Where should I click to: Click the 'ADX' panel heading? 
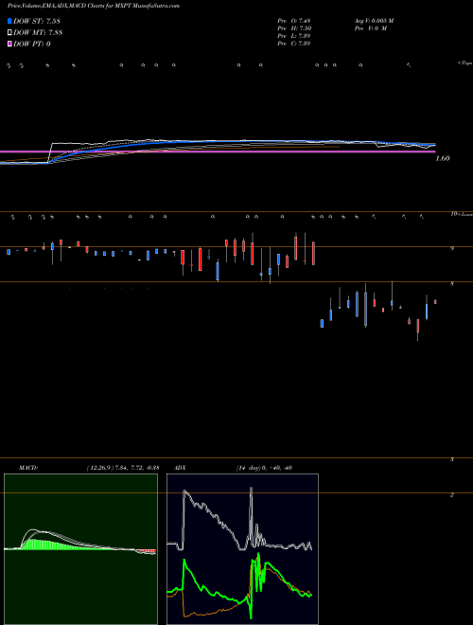[x=180, y=468]
